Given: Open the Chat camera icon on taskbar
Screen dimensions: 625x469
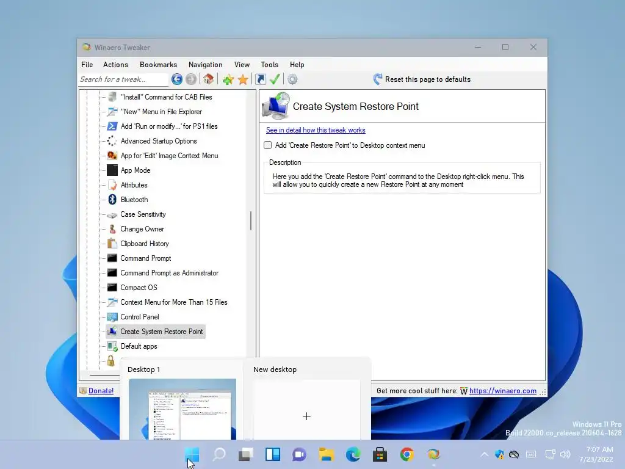Looking at the screenshot, I should pyautogui.click(x=299, y=454).
